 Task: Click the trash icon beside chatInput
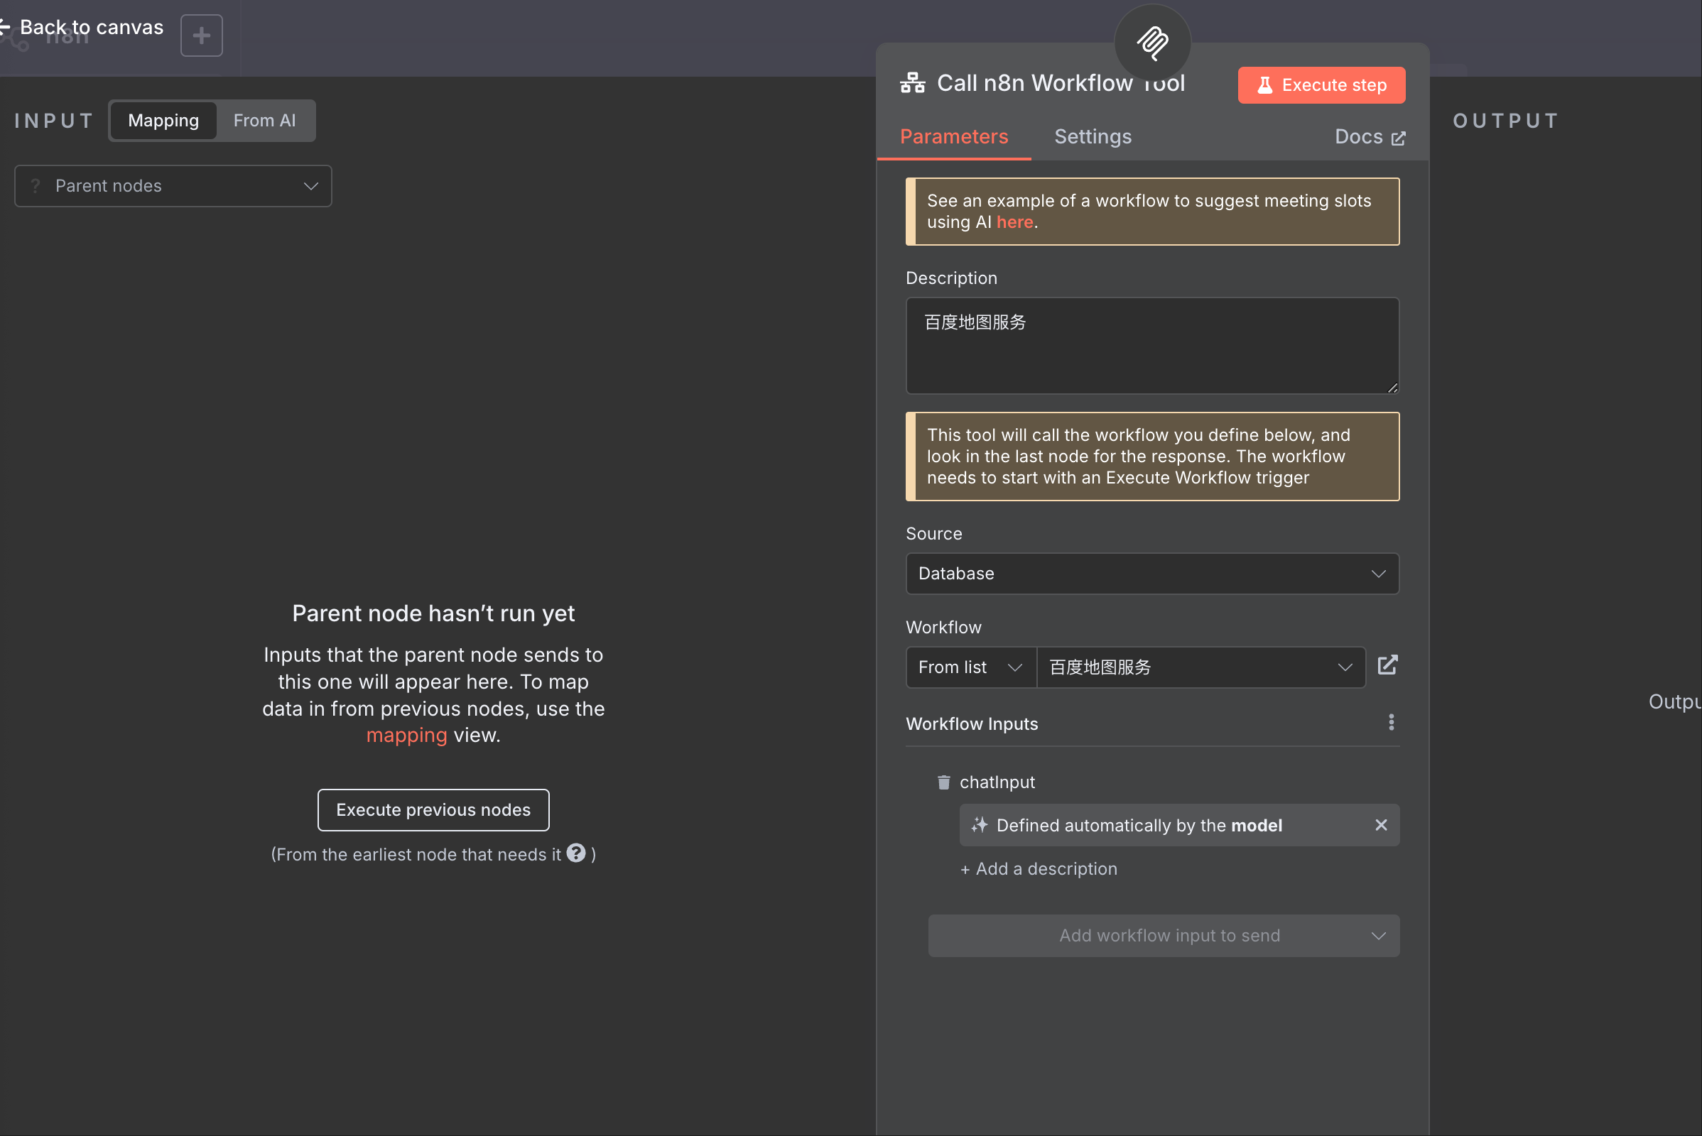(943, 782)
